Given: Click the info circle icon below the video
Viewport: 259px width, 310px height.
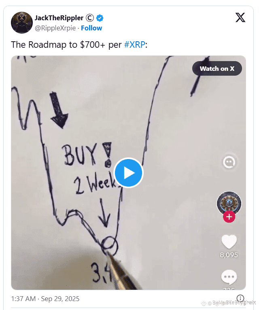Looking at the screenshot, I should coord(240,298).
